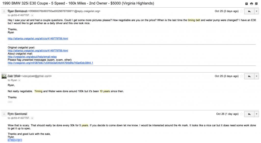Viewport: 261px width, 143px height.
Task: Expand recipient details on first message
Action: (32, 15)
